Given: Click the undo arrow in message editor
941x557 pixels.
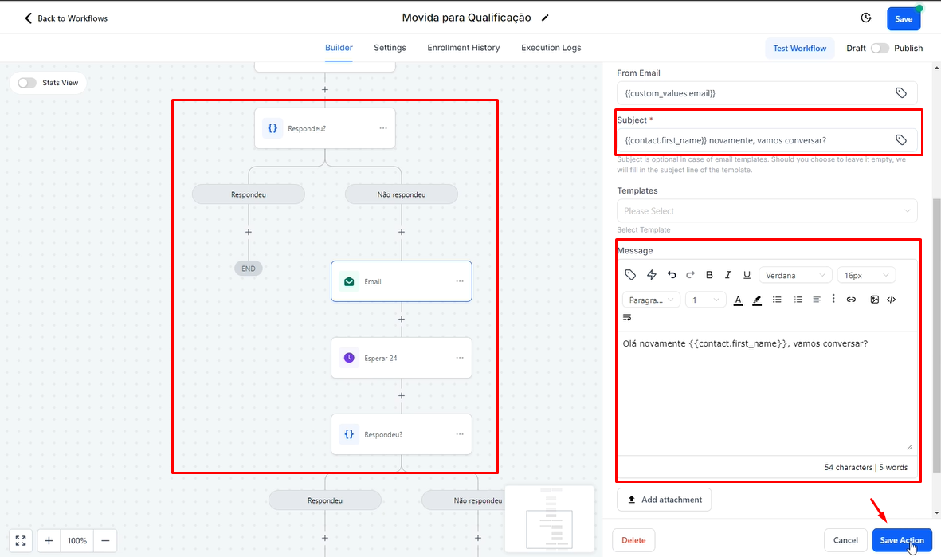Looking at the screenshot, I should pyautogui.click(x=672, y=275).
